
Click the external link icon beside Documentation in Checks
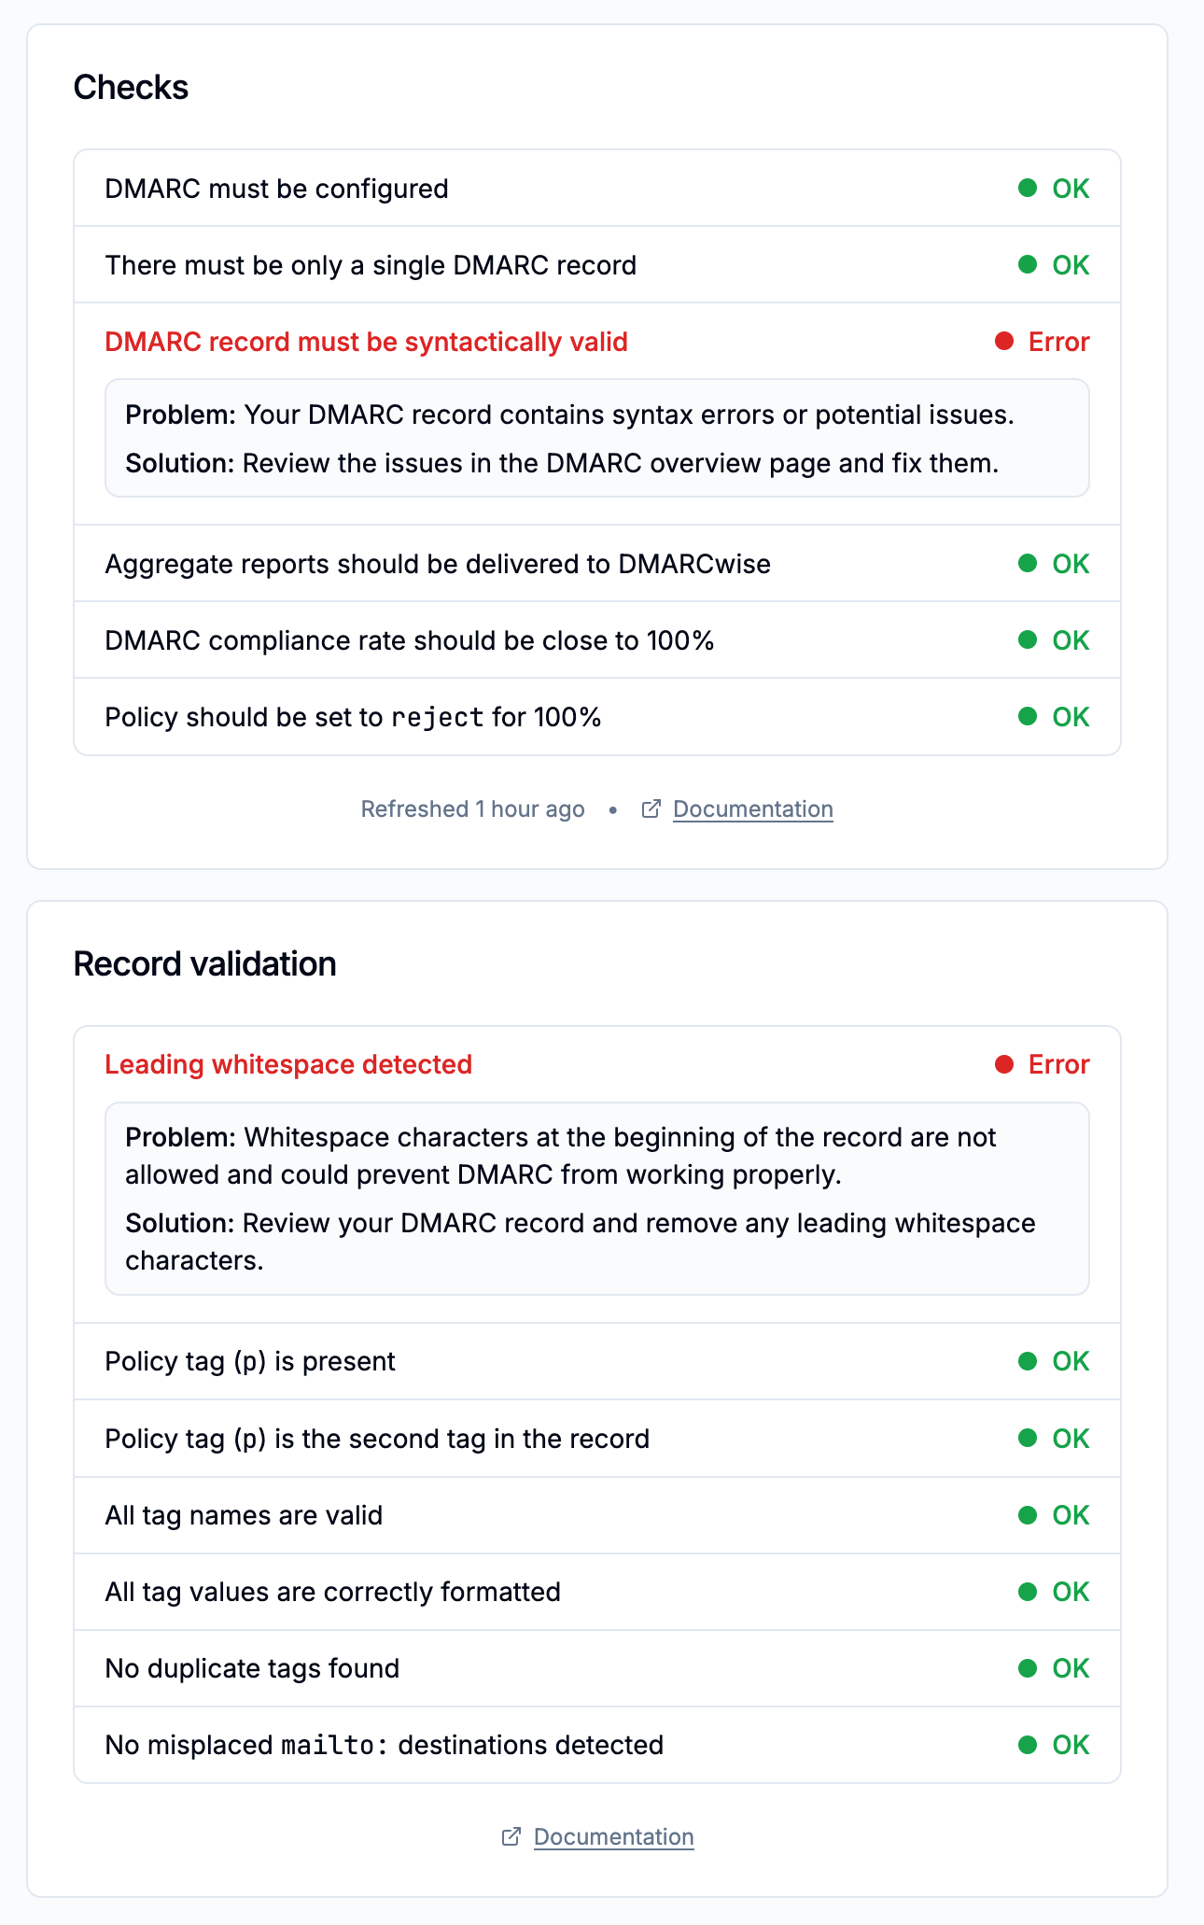[651, 808]
